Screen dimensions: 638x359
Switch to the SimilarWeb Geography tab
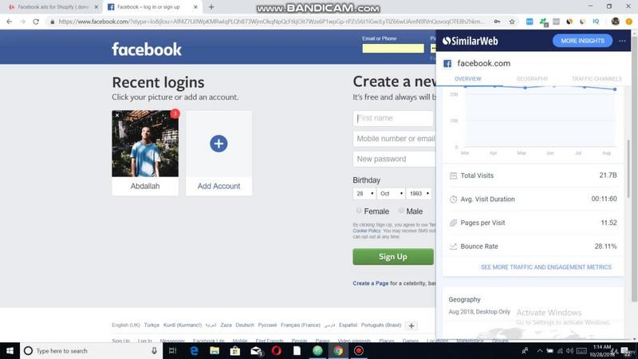click(532, 79)
